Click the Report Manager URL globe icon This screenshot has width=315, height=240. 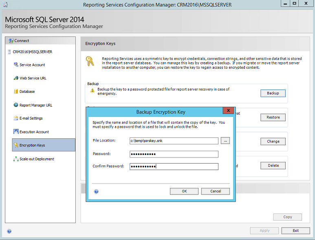pyautogui.click(x=16, y=105)
